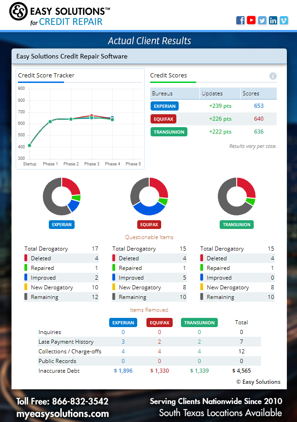Image resolution: width=297 pixels, height=422 pixels.
Task: Click the TransUnion label under donut chart
Action: tap(237, 225)
